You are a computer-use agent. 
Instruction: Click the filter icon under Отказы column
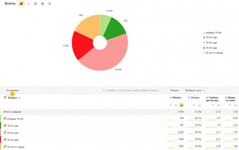pos(194,105)
